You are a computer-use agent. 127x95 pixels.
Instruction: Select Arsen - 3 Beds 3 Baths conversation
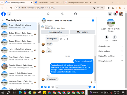pyautogui.click(x=19, y=26)
